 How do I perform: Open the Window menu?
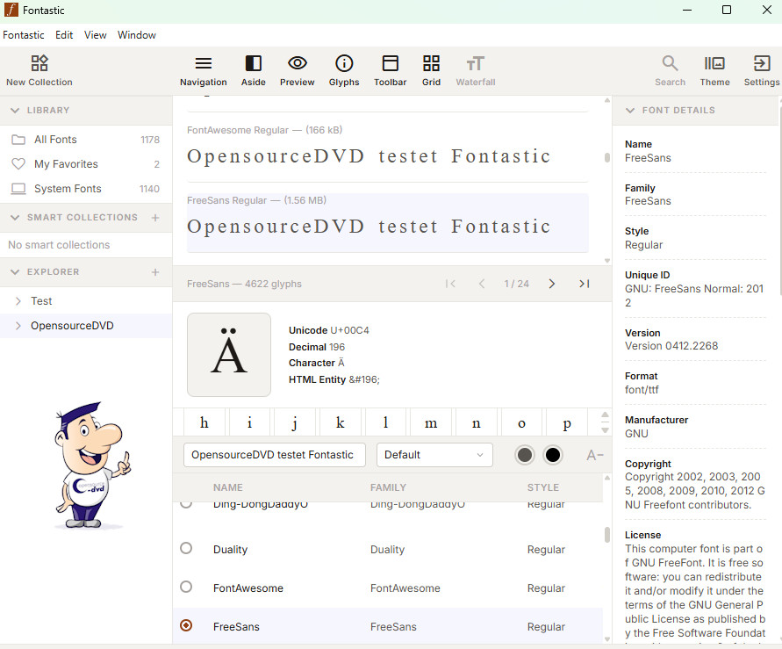click(x=136, y=35)
